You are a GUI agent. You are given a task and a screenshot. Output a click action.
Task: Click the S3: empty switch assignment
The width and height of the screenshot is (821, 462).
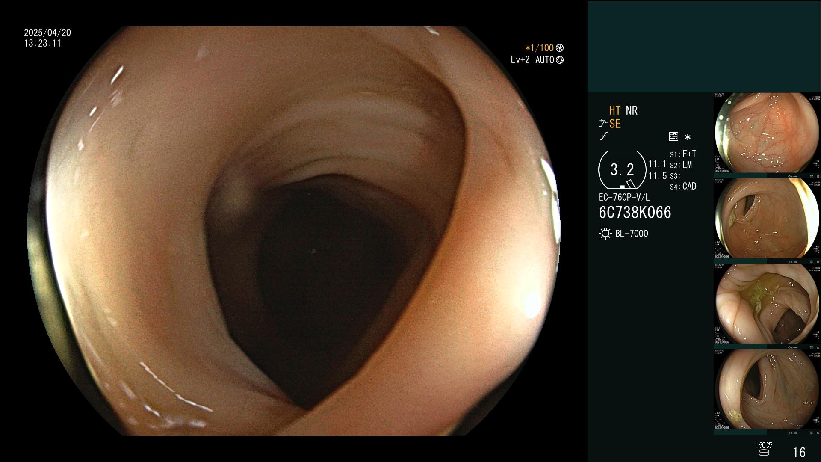tap(675, 176)
